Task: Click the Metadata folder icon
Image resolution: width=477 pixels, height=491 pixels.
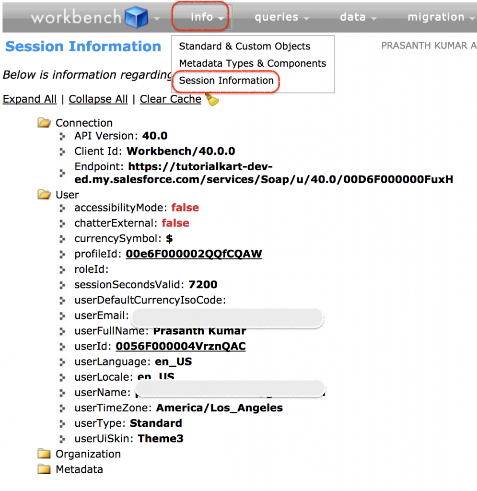Action: [44, 469]
